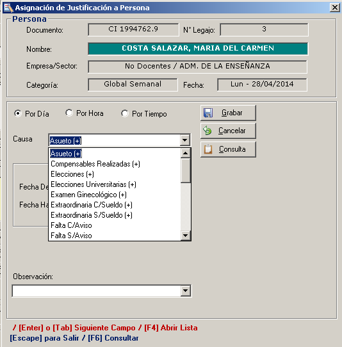Select the Por Tiempo radio button
This screenshot has height=347, width=342.
pyautogui.click(x=125, y=113)
